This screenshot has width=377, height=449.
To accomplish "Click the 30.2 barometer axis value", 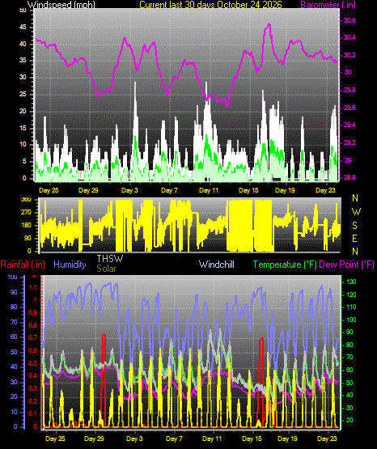I will coord(349,55).
